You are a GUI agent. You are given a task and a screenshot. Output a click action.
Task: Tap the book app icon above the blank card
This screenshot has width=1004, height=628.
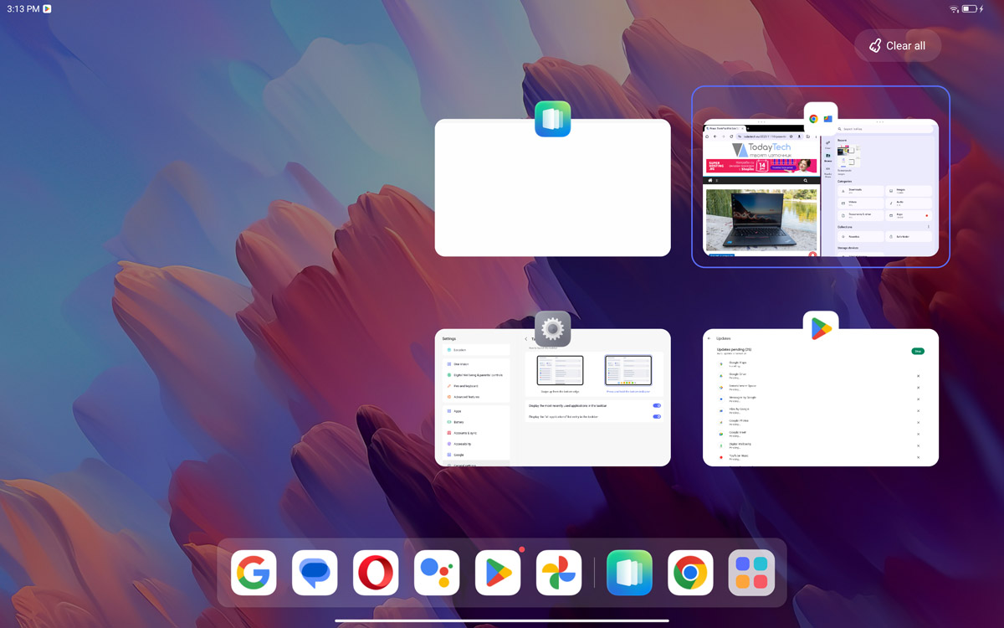coord(552,119)
